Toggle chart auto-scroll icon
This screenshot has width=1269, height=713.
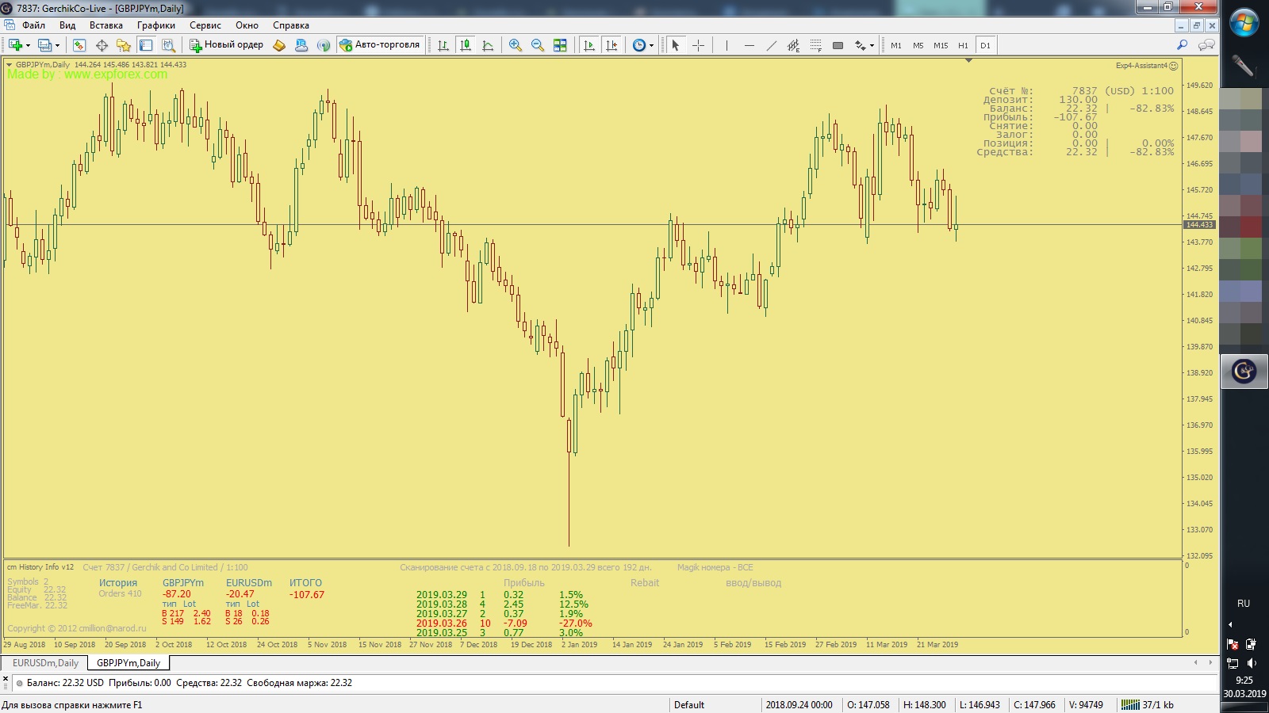pyautogui.click(x=588, y=45)
